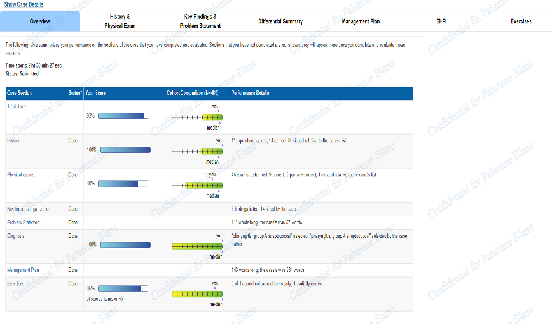552x325 pixels.
Task: Switch to Key Findings & Problem Statement tab
Action: [200, 21]
